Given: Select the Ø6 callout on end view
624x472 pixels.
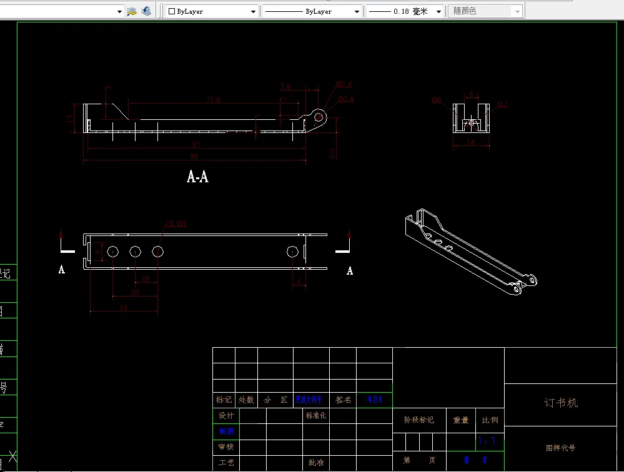Looking at the screenshot, I should click(437, 99).
